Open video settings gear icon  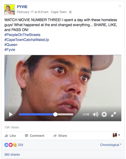click(x=104, y=114)
